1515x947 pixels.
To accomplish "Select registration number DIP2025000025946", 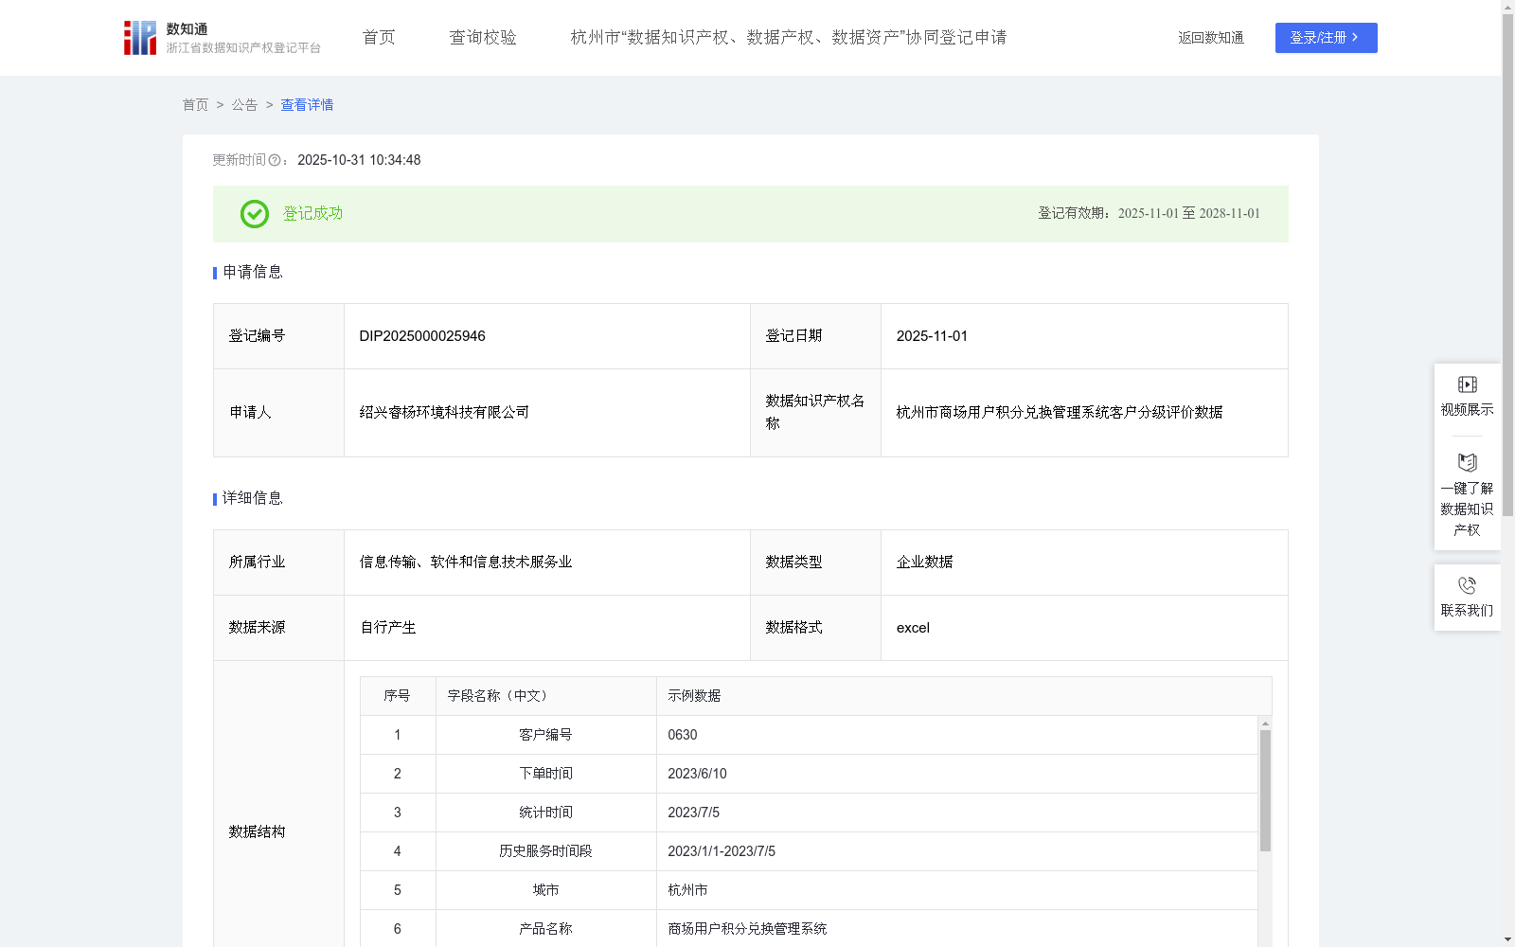I will (x=422, y=336).
